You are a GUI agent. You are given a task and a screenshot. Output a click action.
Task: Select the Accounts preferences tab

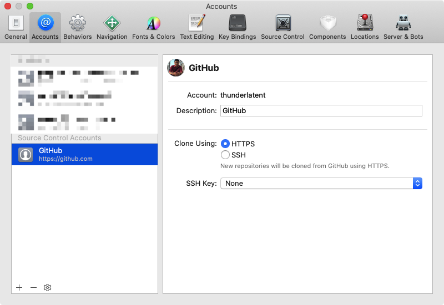tap(45, 27)
